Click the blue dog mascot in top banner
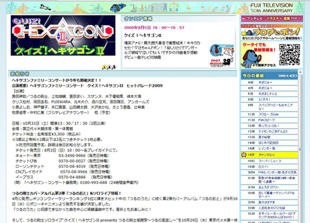Viewport: 310px width, 223px height. (x=118, y=7)
